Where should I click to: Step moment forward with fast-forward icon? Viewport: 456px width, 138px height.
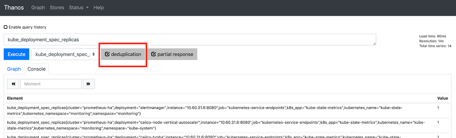89,84
